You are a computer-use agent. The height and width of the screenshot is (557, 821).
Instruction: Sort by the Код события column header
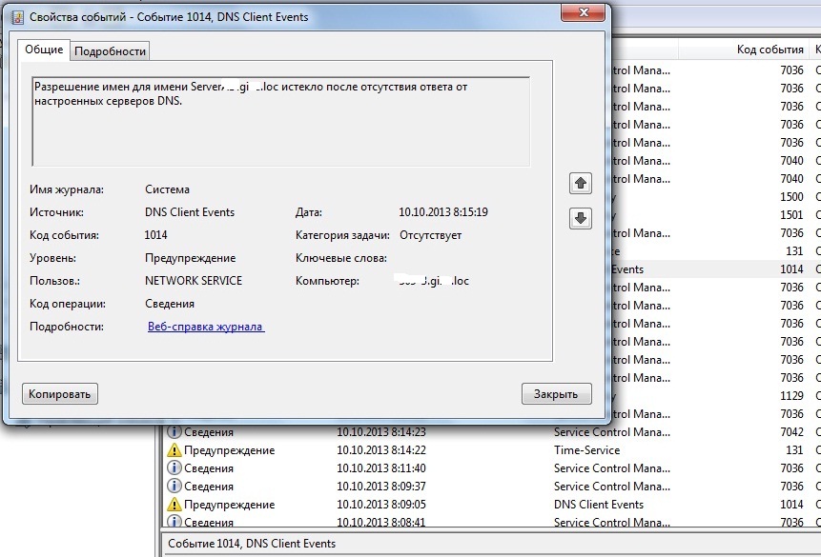pos(769,50)
